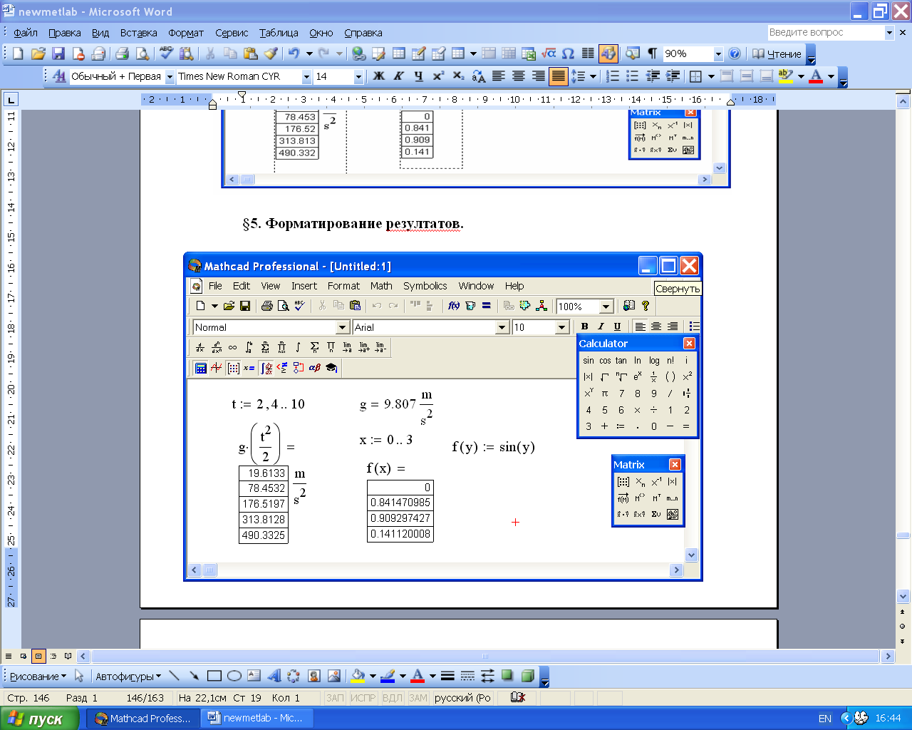The width and height of the screenshot is (912, 730).
Task: Insert a hyperlink using globe icon
Action: (x=358, y=54)
